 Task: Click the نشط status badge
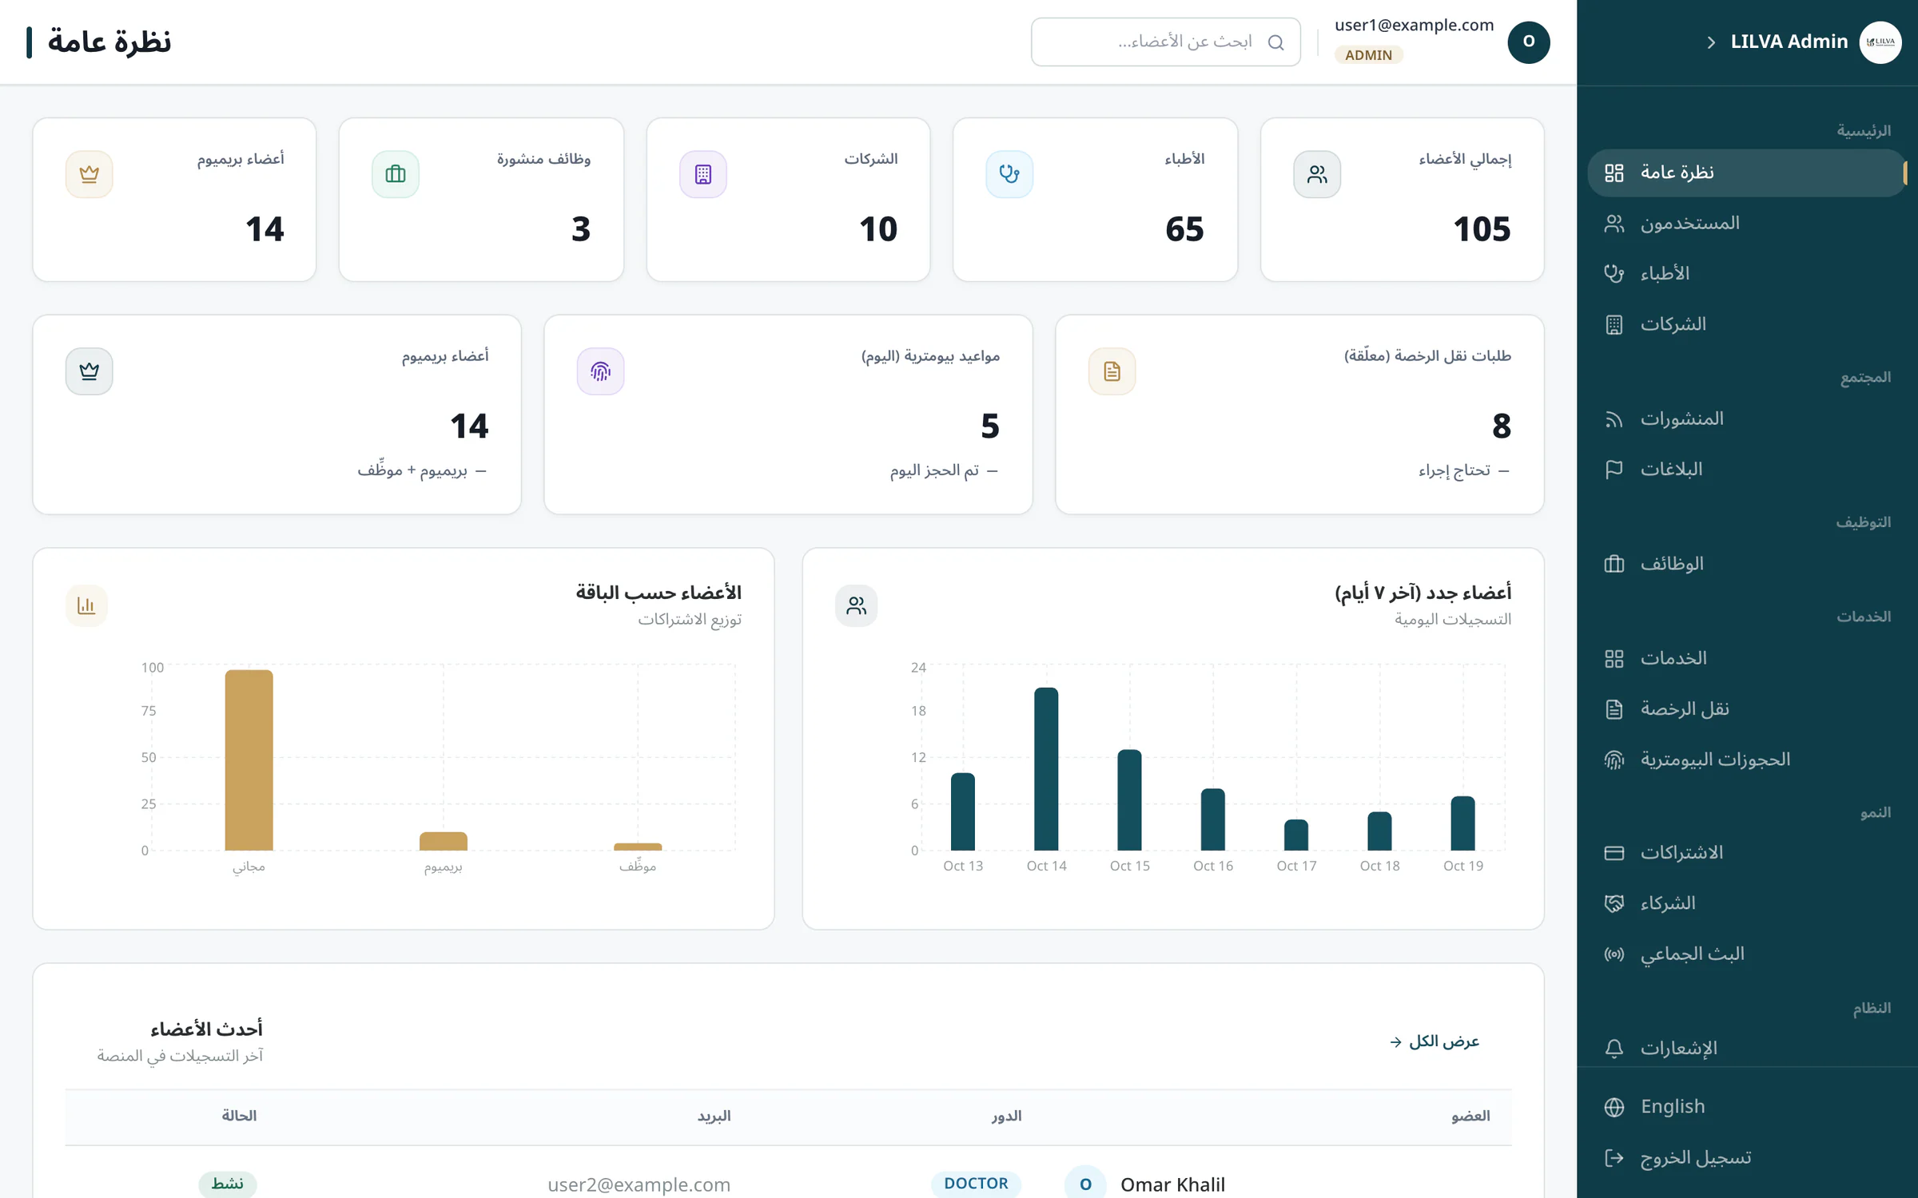(228, 1184)
